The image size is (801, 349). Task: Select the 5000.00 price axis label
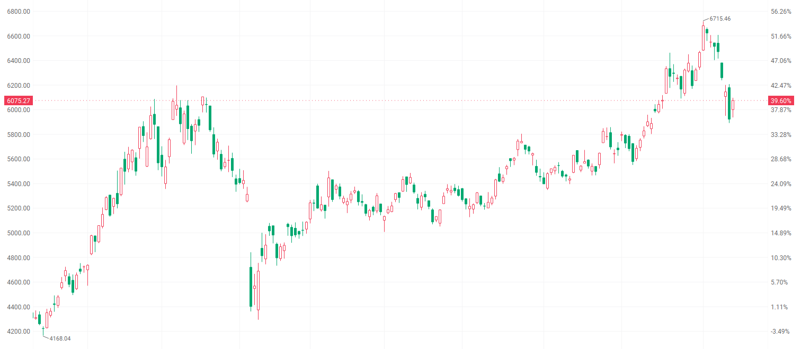pyautogui.click(x=18, y=233)
